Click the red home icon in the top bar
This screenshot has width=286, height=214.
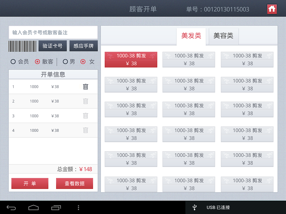[272, 9]
